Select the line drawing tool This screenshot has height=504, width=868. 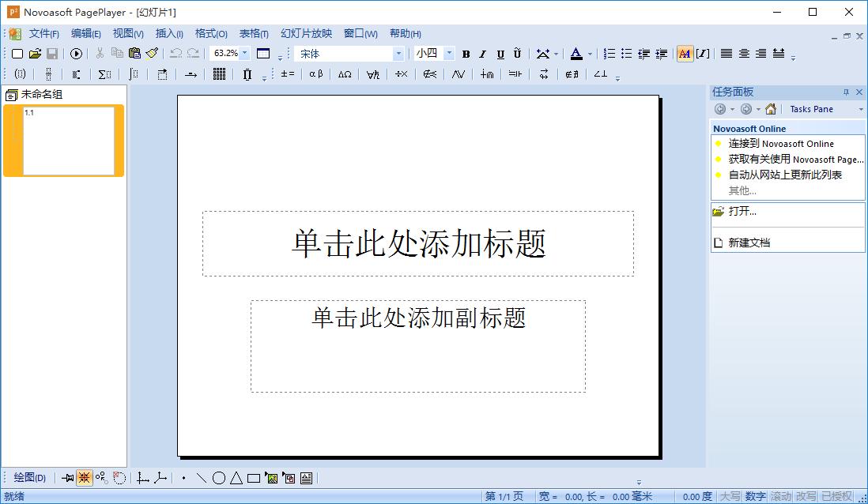coord(202,478)
